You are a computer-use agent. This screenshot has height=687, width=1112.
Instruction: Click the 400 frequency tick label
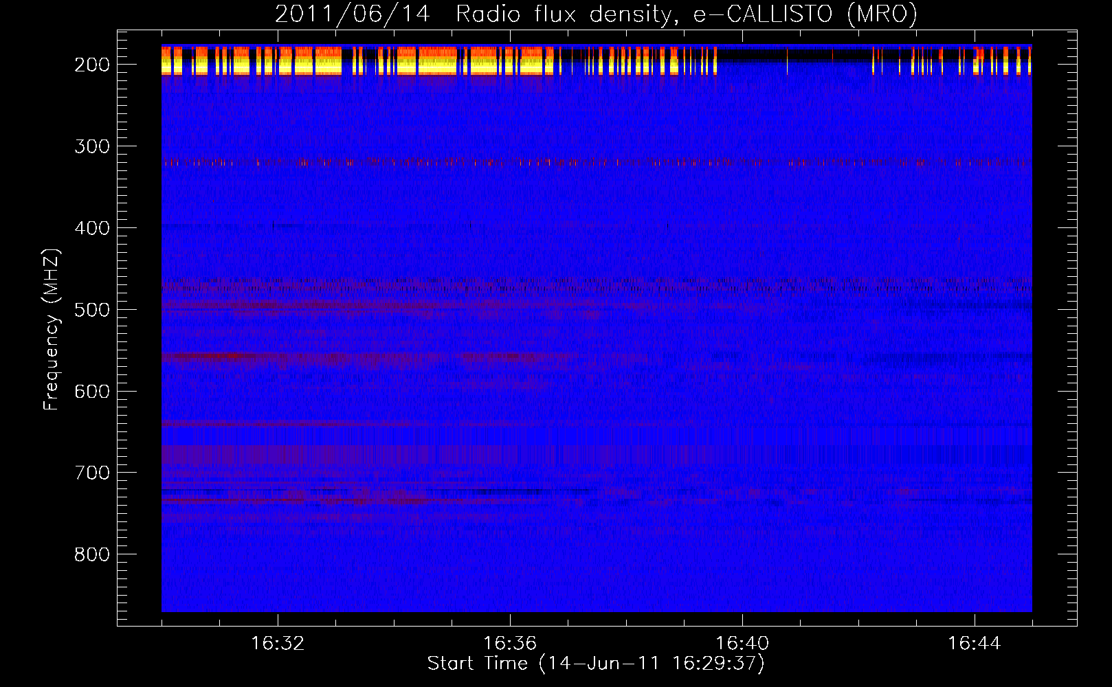[92, 228]
